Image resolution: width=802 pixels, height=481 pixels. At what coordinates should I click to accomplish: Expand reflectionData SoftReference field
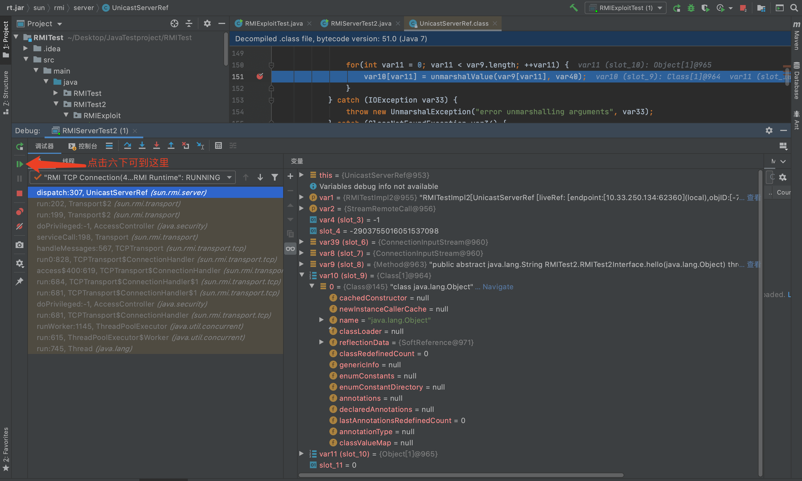(x=322, y=342)
